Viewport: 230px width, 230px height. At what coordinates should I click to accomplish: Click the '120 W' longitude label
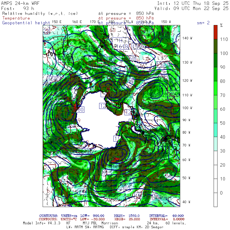187,80
